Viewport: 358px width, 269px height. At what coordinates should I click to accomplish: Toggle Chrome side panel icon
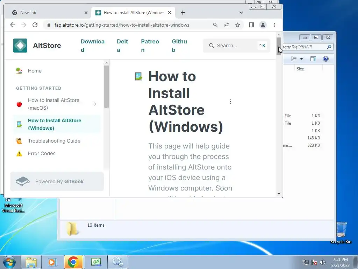252,25
